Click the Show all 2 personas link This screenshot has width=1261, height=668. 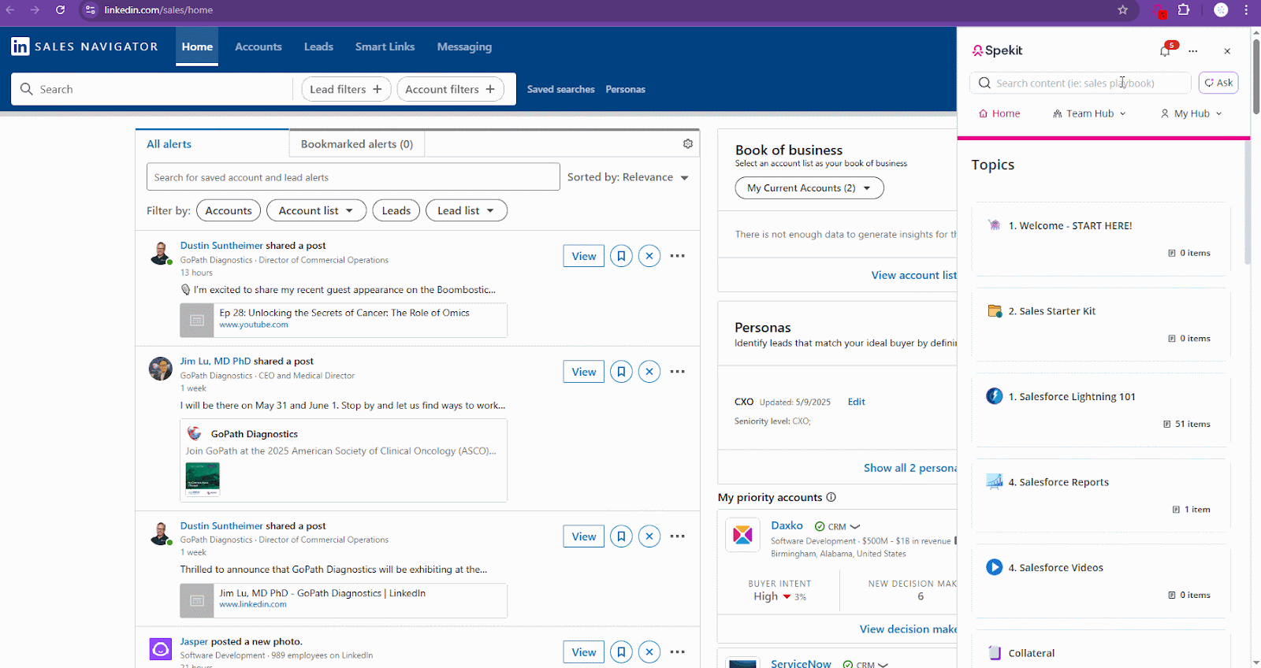[910, 468]
